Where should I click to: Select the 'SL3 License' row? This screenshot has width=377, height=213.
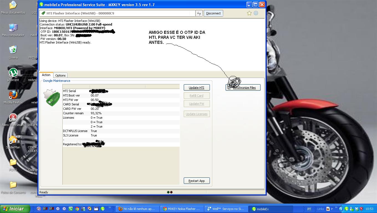[x=121, y=135]
